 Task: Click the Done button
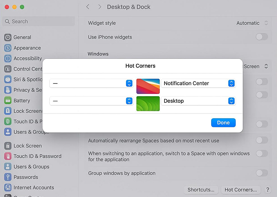pos(223,123)
